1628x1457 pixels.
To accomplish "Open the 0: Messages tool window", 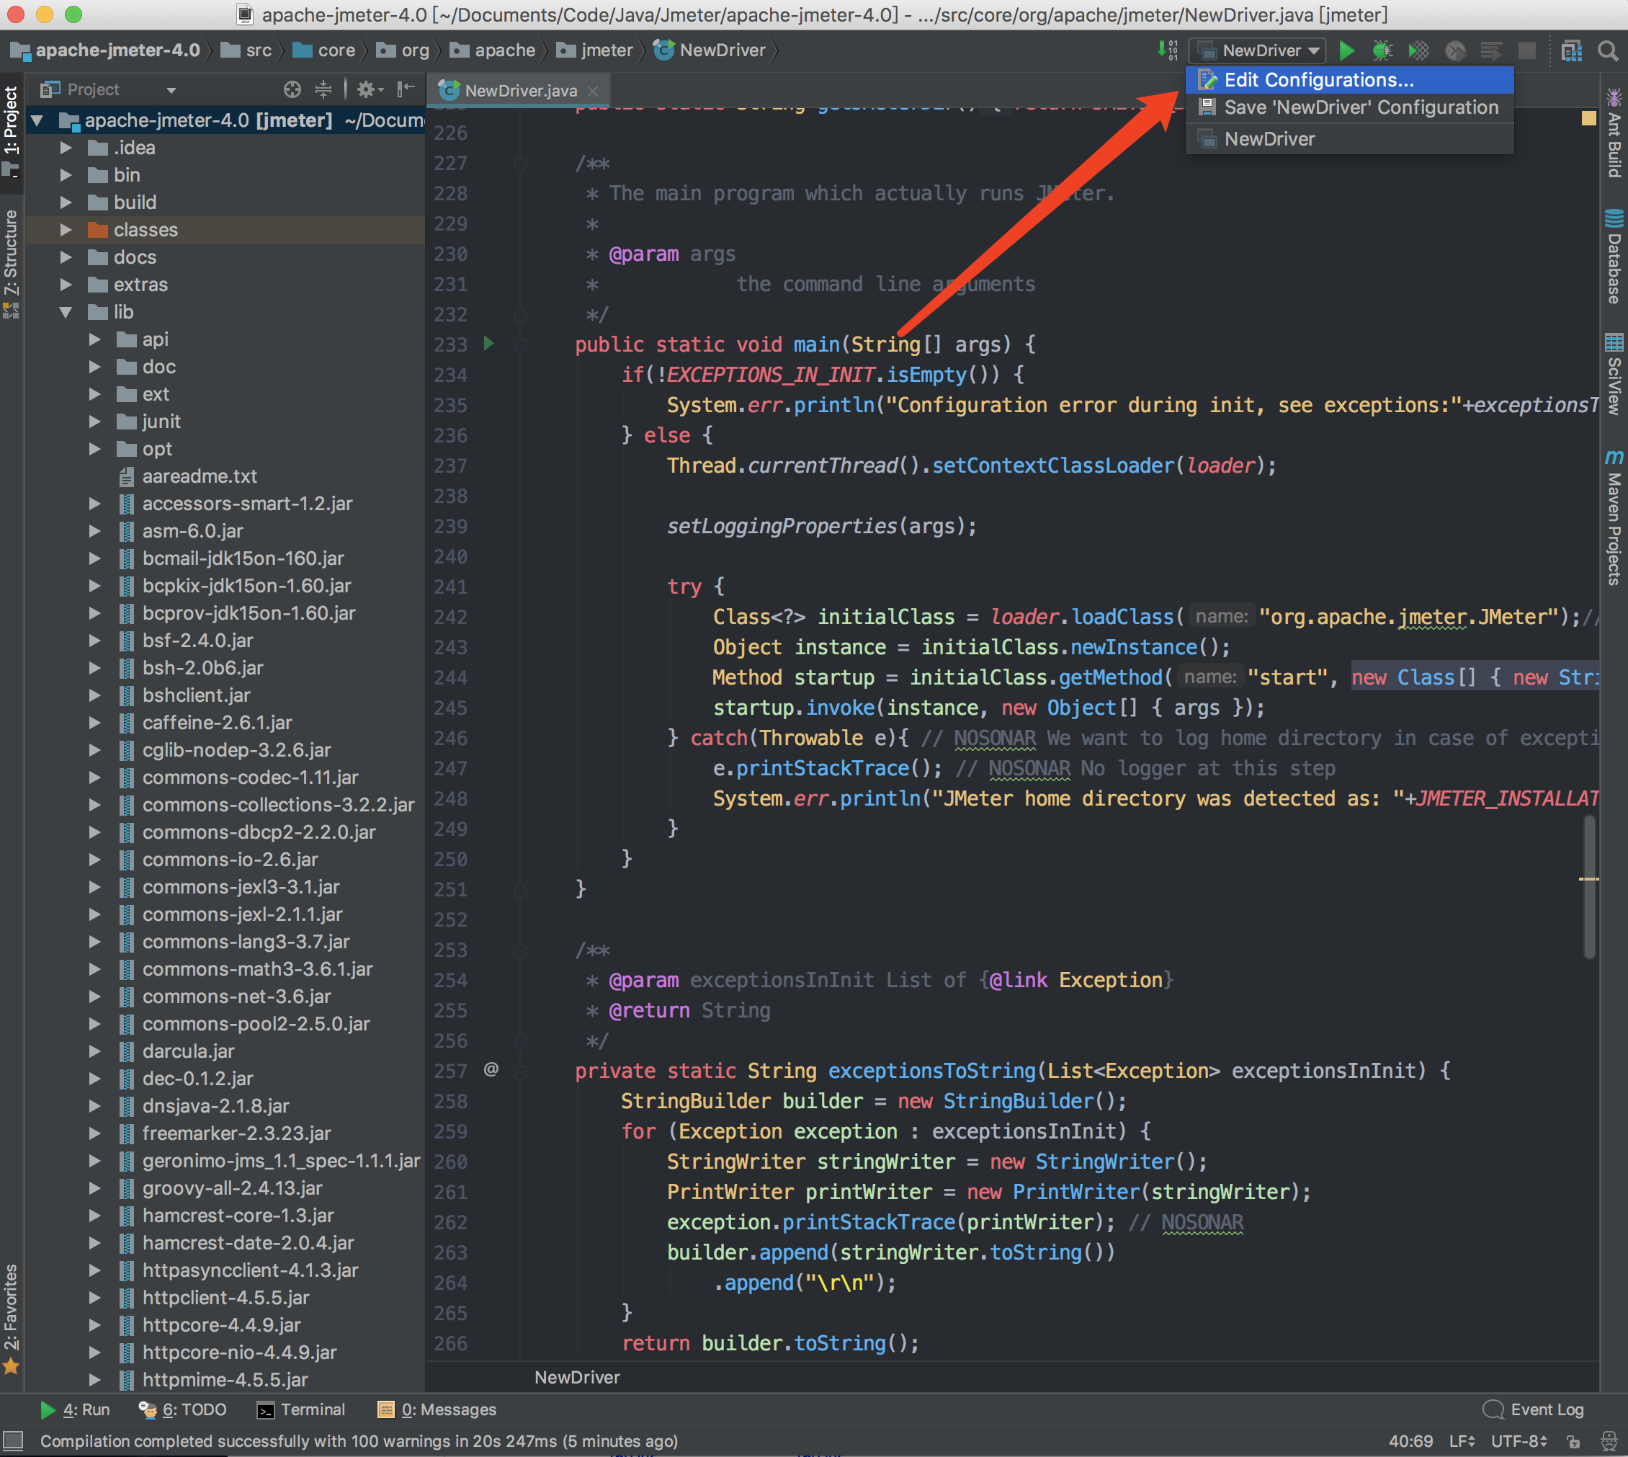I will [437, 1409].
